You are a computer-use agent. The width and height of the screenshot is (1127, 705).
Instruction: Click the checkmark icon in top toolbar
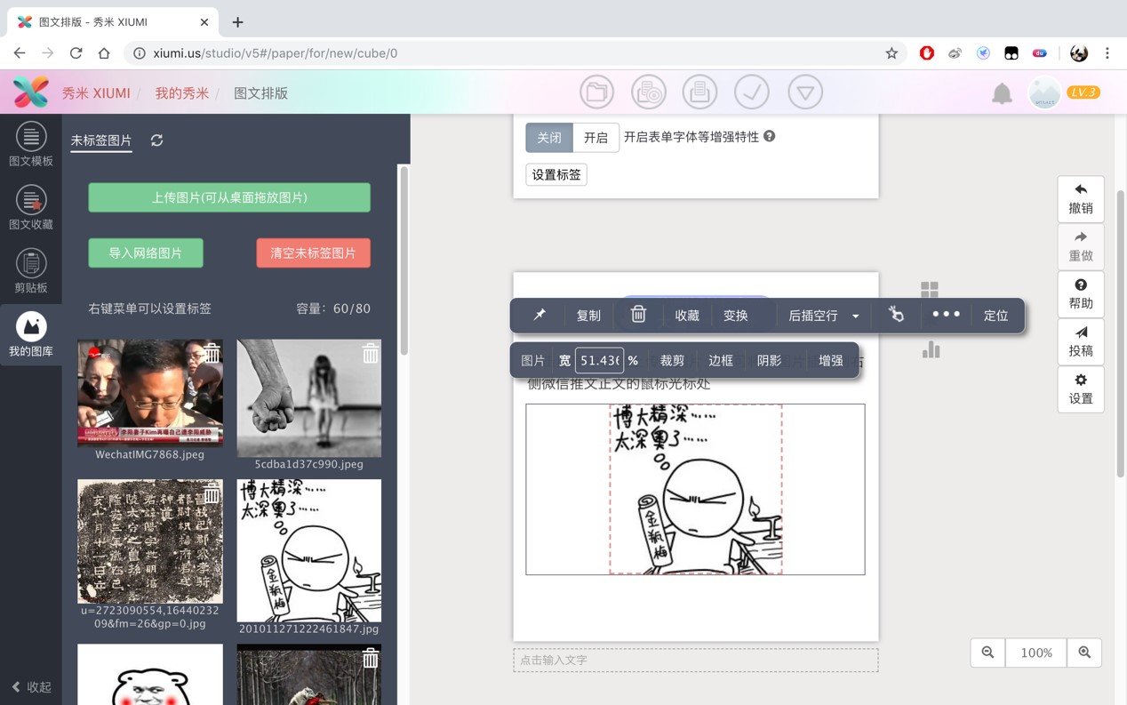[x=751, y=92]
